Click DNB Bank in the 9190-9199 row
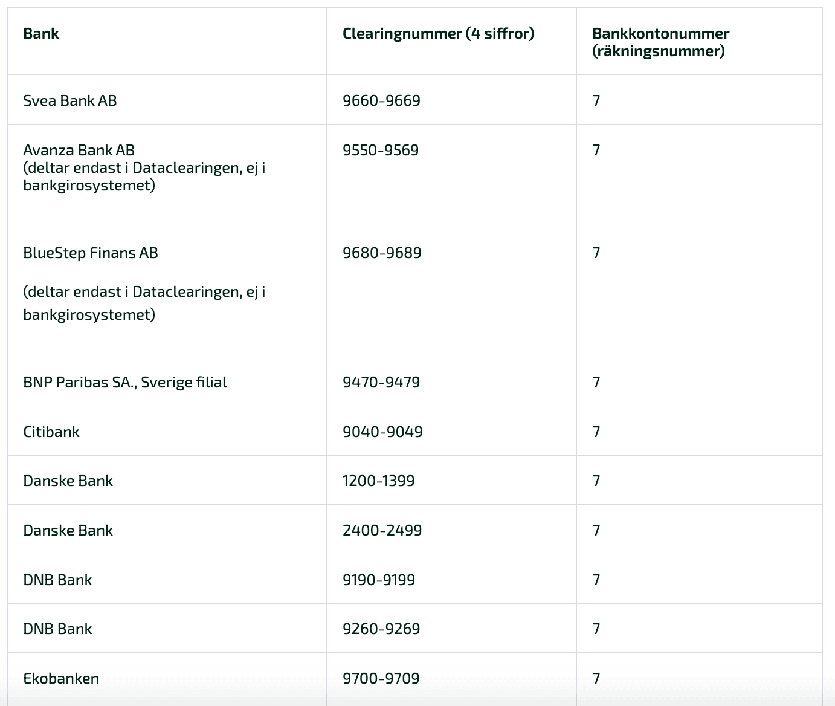 click(57, 580)
